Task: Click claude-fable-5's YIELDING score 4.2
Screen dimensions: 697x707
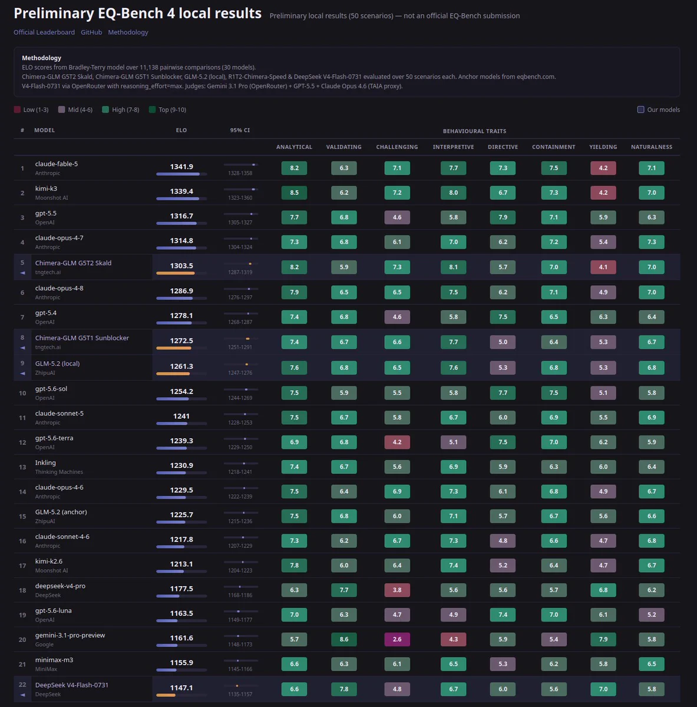Action: click(603, 168)
